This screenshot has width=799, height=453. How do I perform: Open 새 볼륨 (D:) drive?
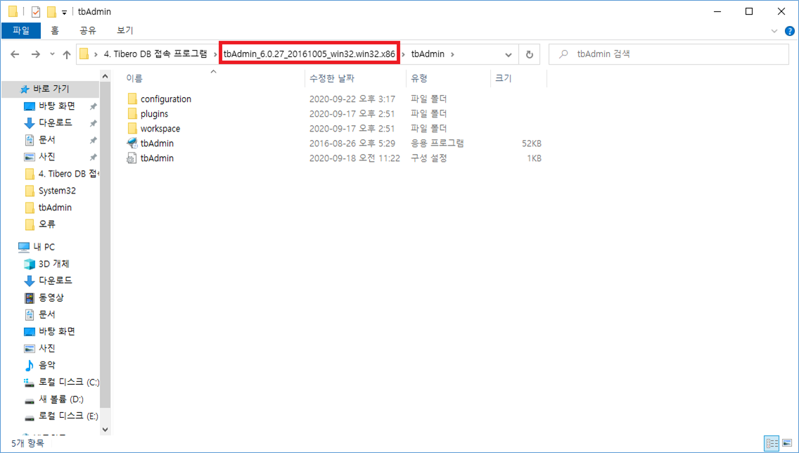61,399
